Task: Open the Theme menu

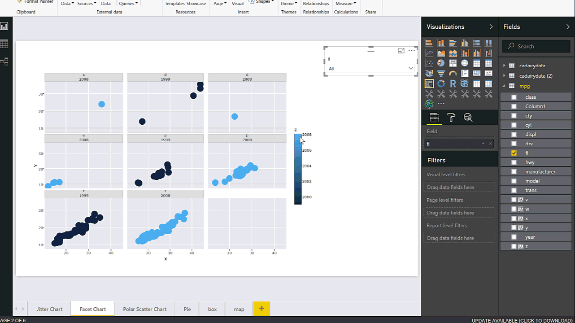Action: click(288, 4)
